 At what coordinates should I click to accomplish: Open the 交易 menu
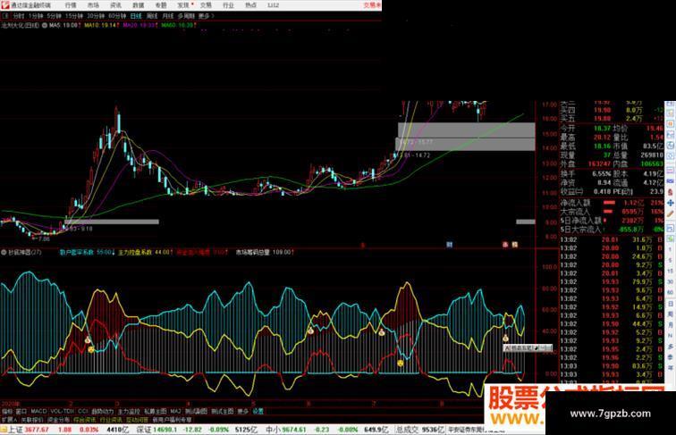pos(206,5)
